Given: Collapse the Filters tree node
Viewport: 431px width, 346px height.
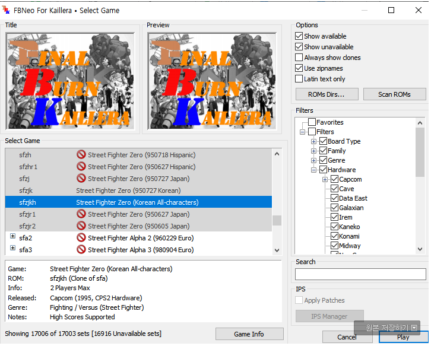Looking at the screenshot, I should pyautogui.click(x=302, y=132).
